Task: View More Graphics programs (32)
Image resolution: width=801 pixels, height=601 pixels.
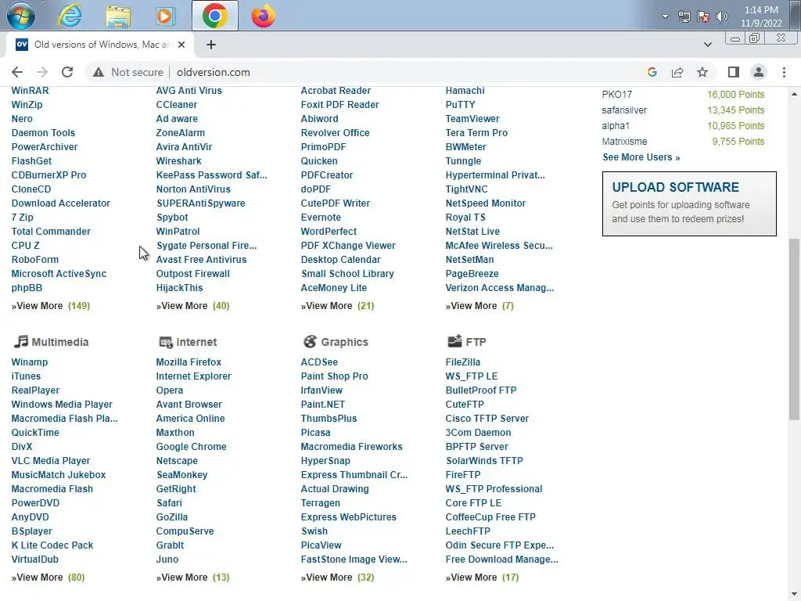Action: pos(337,577)
